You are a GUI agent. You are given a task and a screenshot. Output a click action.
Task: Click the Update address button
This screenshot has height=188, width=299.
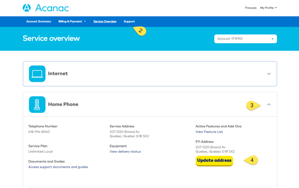214,161
